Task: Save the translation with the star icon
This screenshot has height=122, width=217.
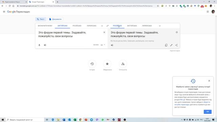Action: point(177,32)
